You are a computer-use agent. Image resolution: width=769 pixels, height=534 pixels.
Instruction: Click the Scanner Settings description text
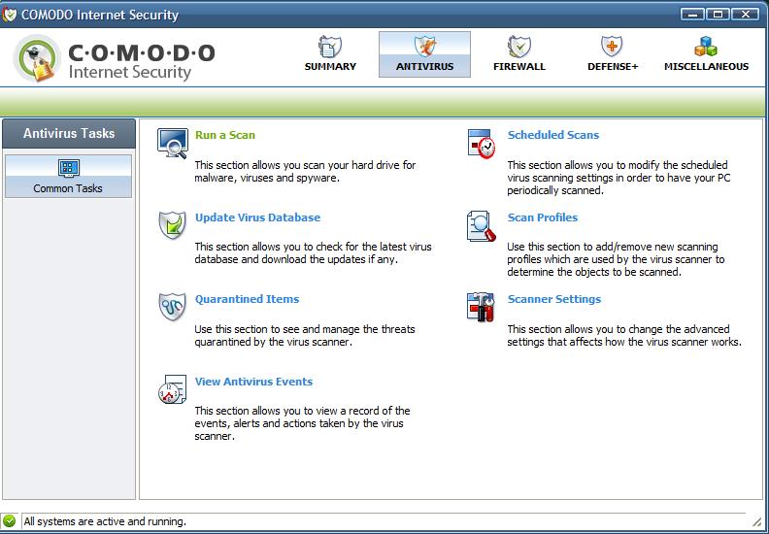point(624,335)
